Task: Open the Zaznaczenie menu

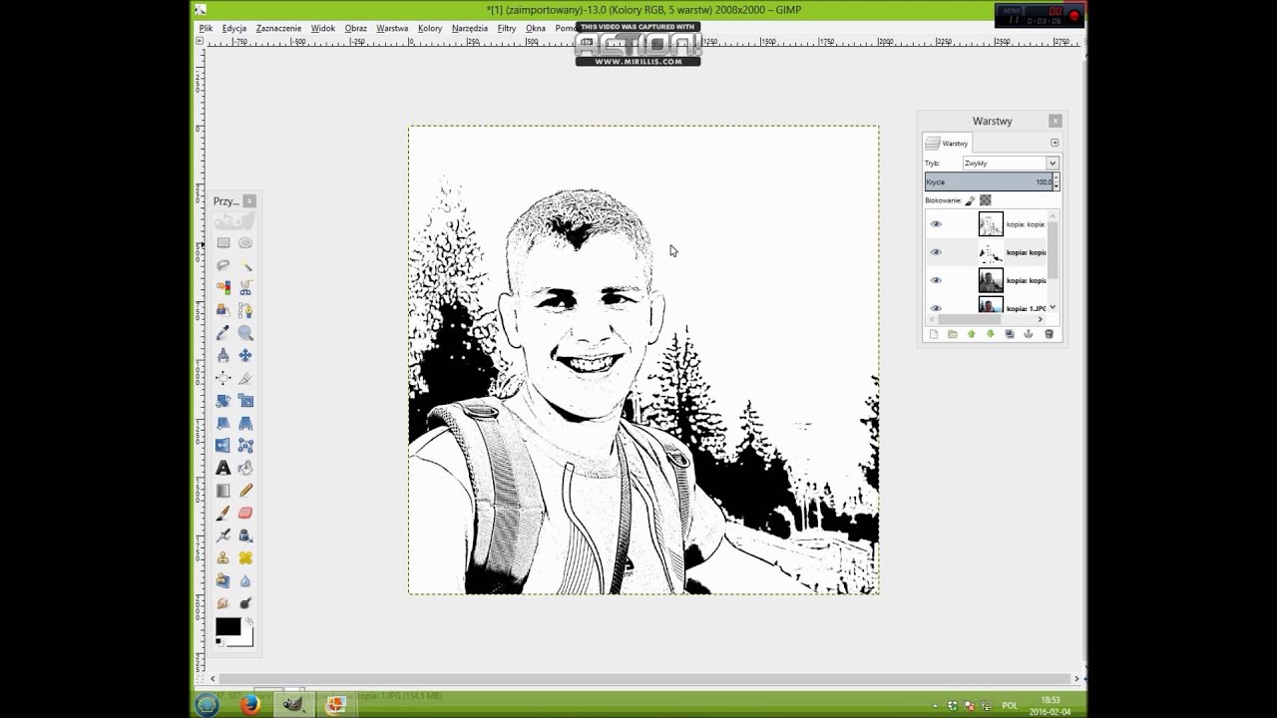Action: 278,28
